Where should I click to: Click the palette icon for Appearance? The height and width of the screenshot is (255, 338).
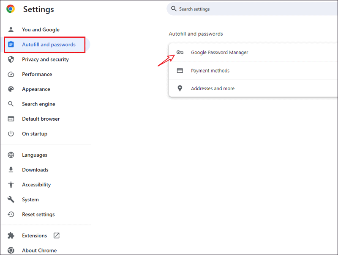pyautogui.click(x=11, y=89)
